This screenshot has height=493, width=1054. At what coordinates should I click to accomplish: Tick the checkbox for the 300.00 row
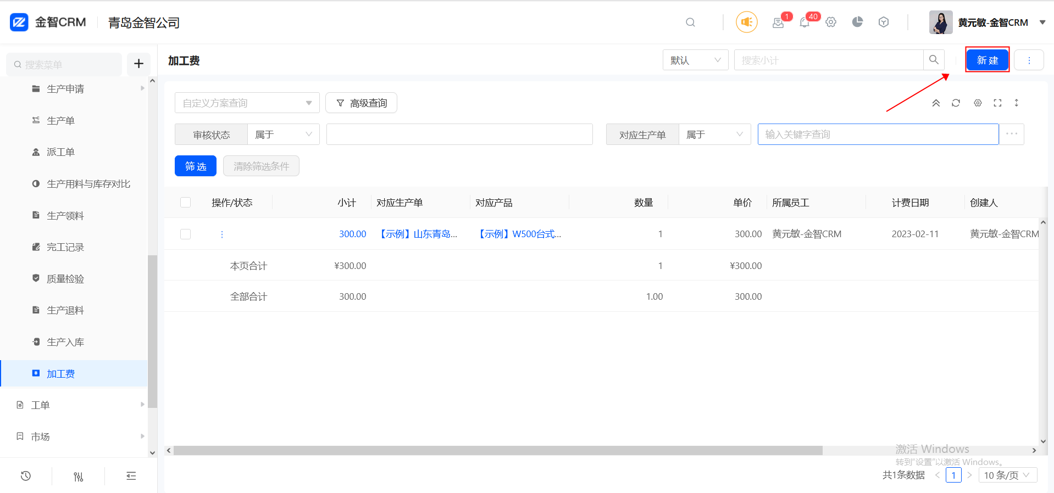186,234
